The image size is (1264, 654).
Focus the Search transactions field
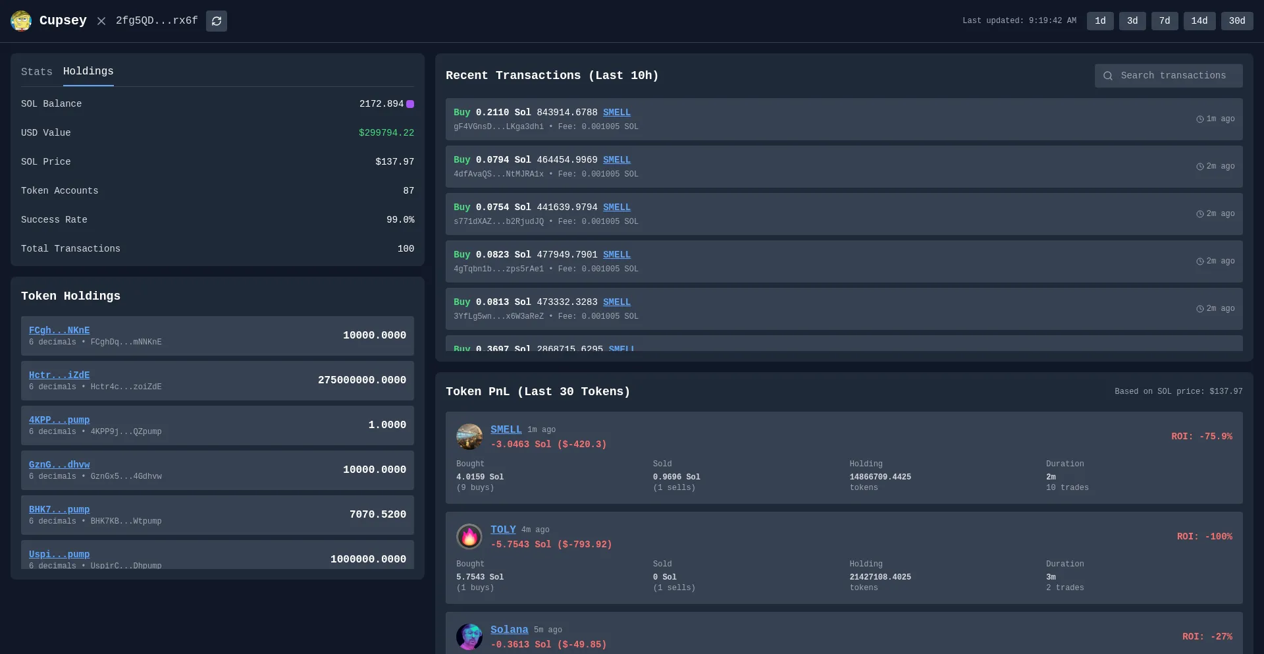coord(1173,76)
